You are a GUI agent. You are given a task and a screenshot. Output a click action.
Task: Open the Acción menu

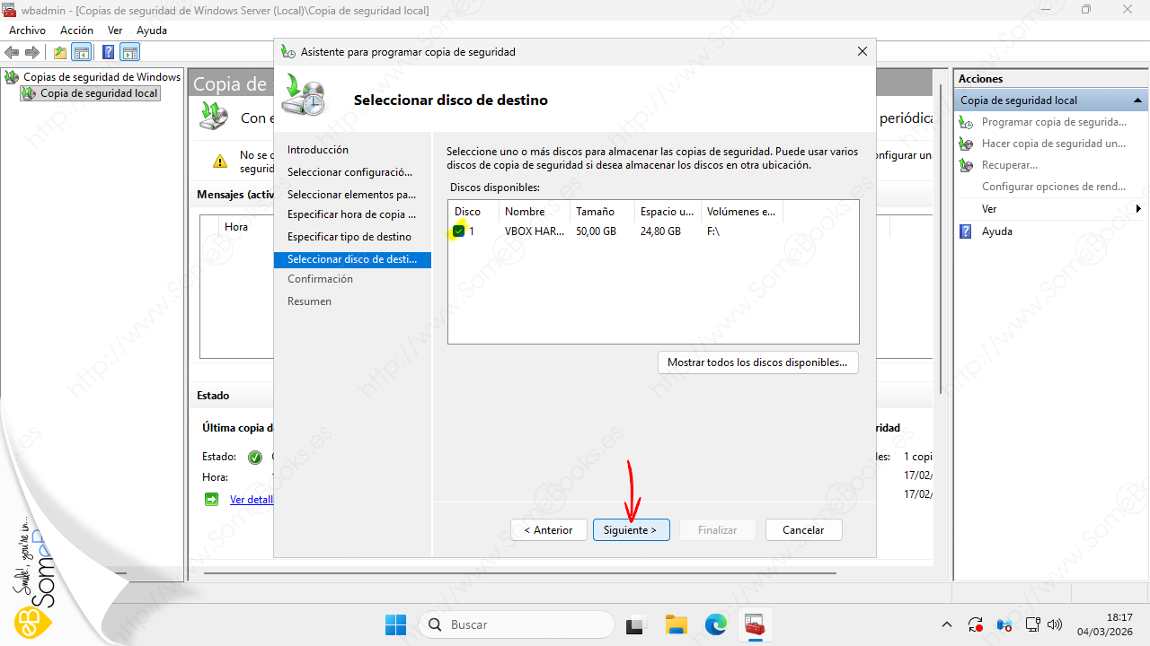pos(76,31)
